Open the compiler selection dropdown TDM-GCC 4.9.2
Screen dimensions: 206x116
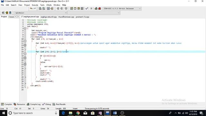coord(122,9)
